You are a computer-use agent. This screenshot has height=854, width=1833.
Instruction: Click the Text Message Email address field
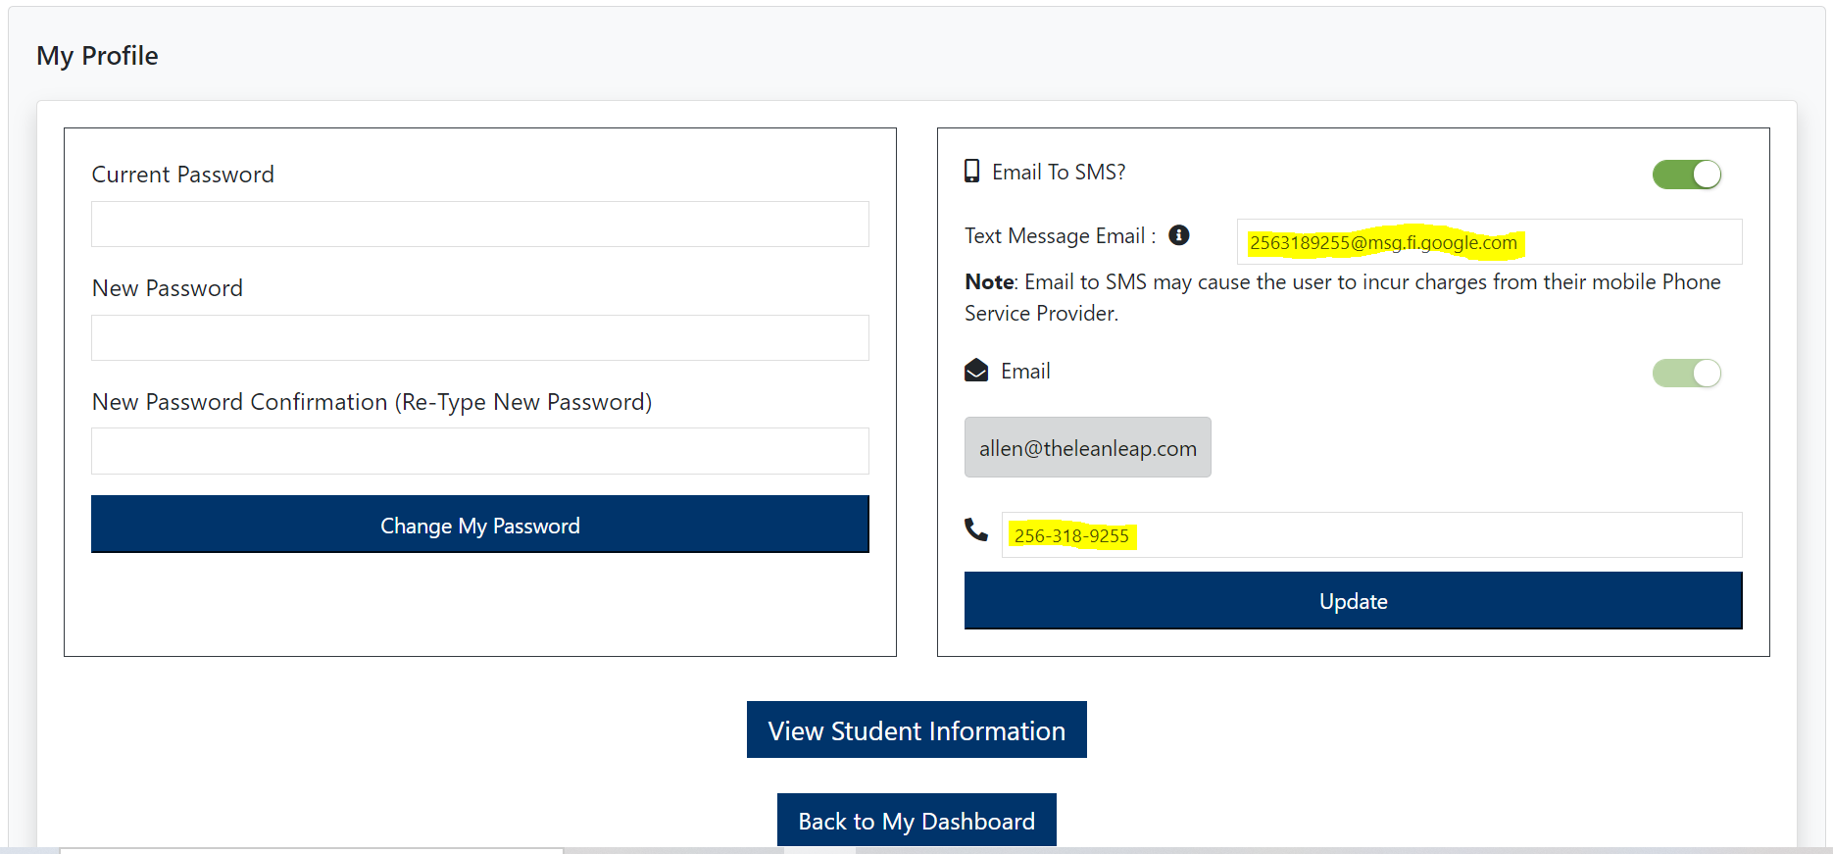[1488, 242]
